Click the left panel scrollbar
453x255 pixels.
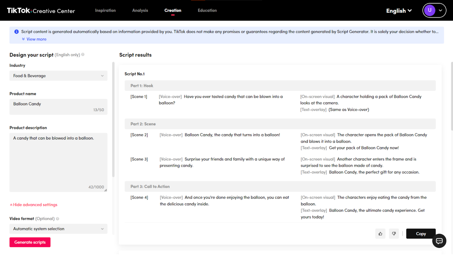point(113,119)
